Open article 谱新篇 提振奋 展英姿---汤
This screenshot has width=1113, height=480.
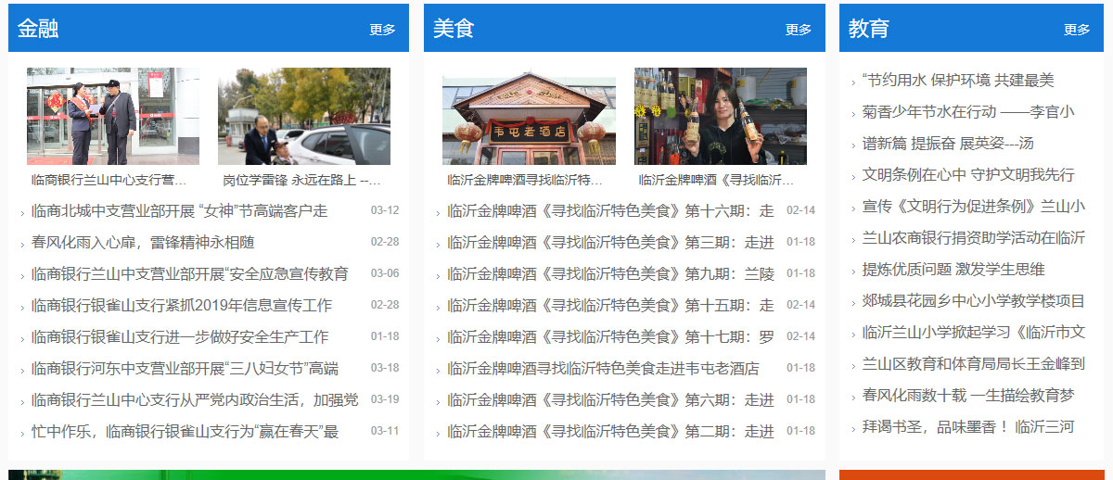click(948, 144)
